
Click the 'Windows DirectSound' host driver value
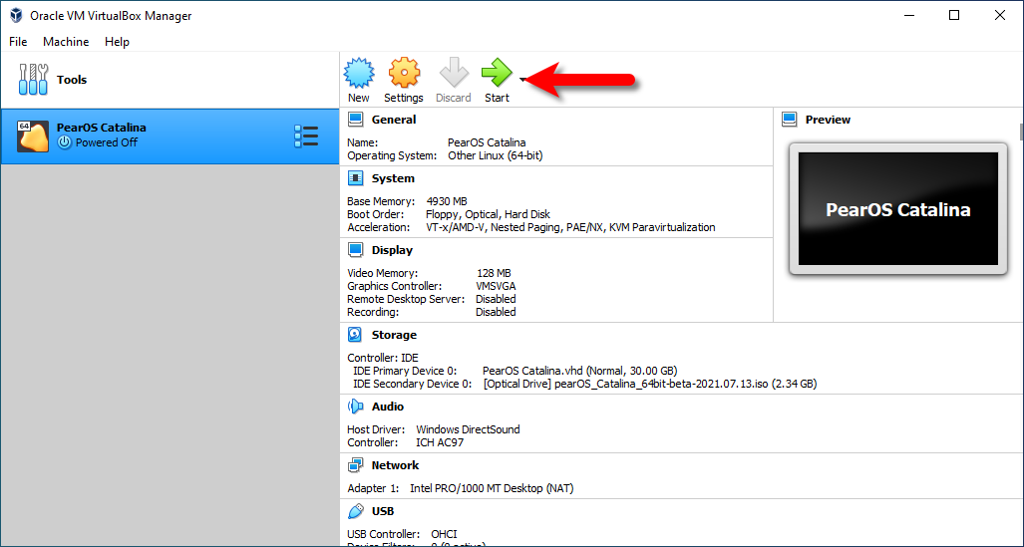pos(468,429)
